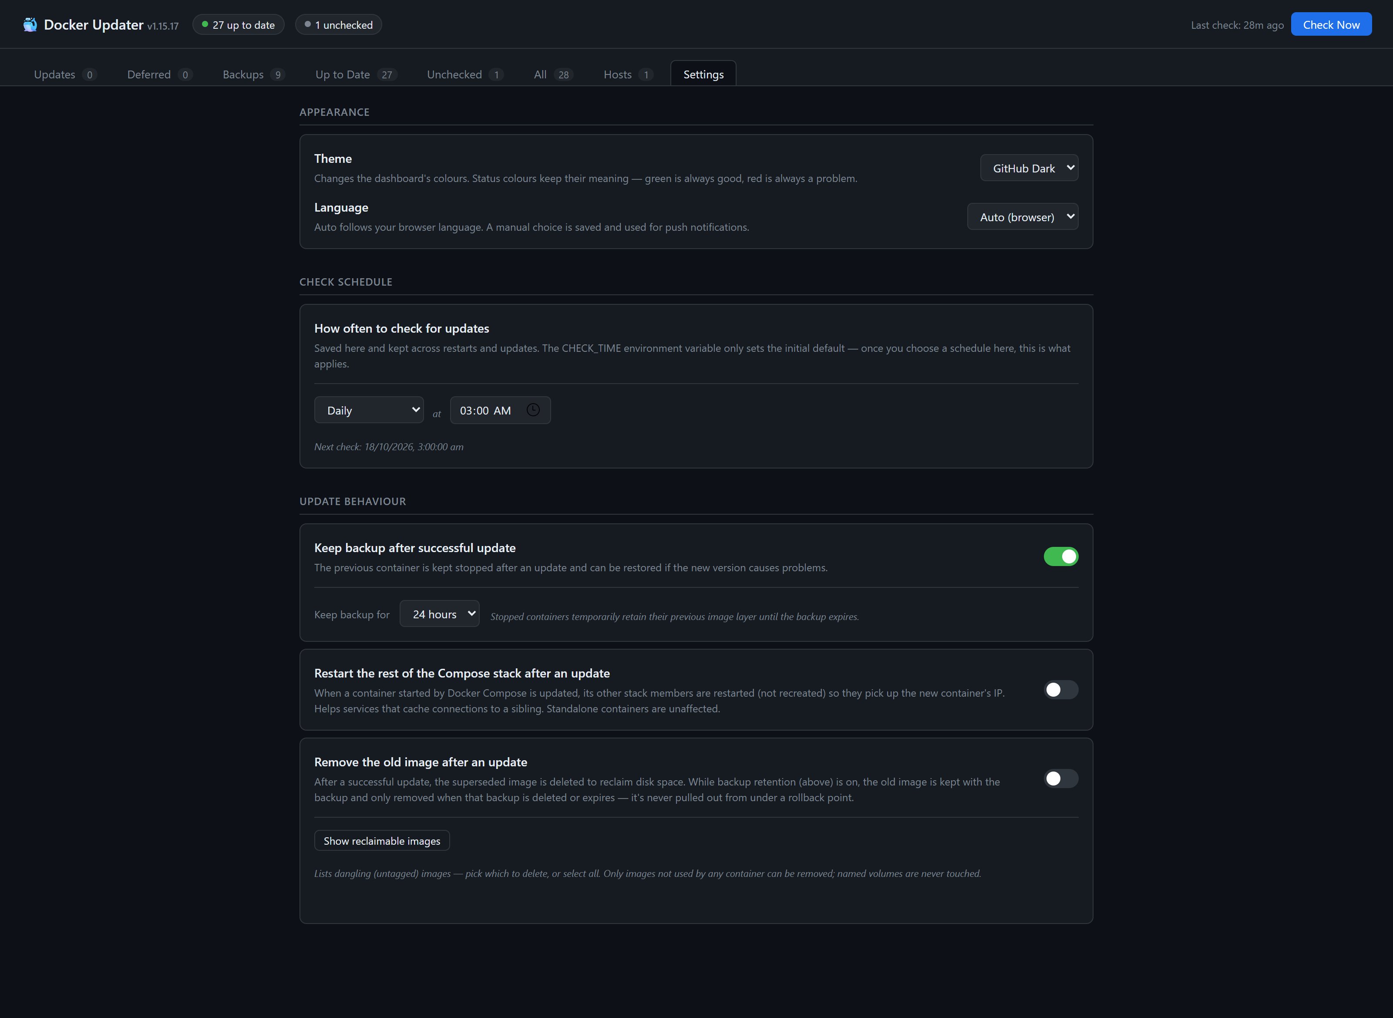Click the Docker Updater title text
The width and height of the screenshot is (1393, 1018).
click(x=94, y=25)
